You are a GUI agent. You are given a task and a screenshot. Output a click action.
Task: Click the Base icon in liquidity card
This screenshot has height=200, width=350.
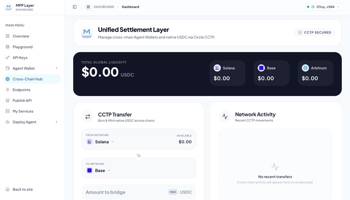pos(261,68)
